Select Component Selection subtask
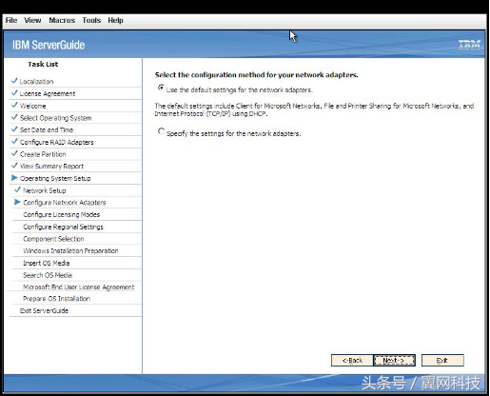 pos(53,239)
